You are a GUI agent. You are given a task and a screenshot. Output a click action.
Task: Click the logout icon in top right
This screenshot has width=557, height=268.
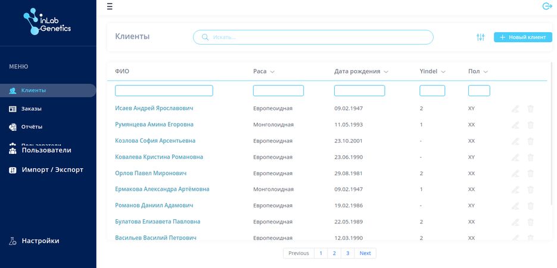(547, 7)
